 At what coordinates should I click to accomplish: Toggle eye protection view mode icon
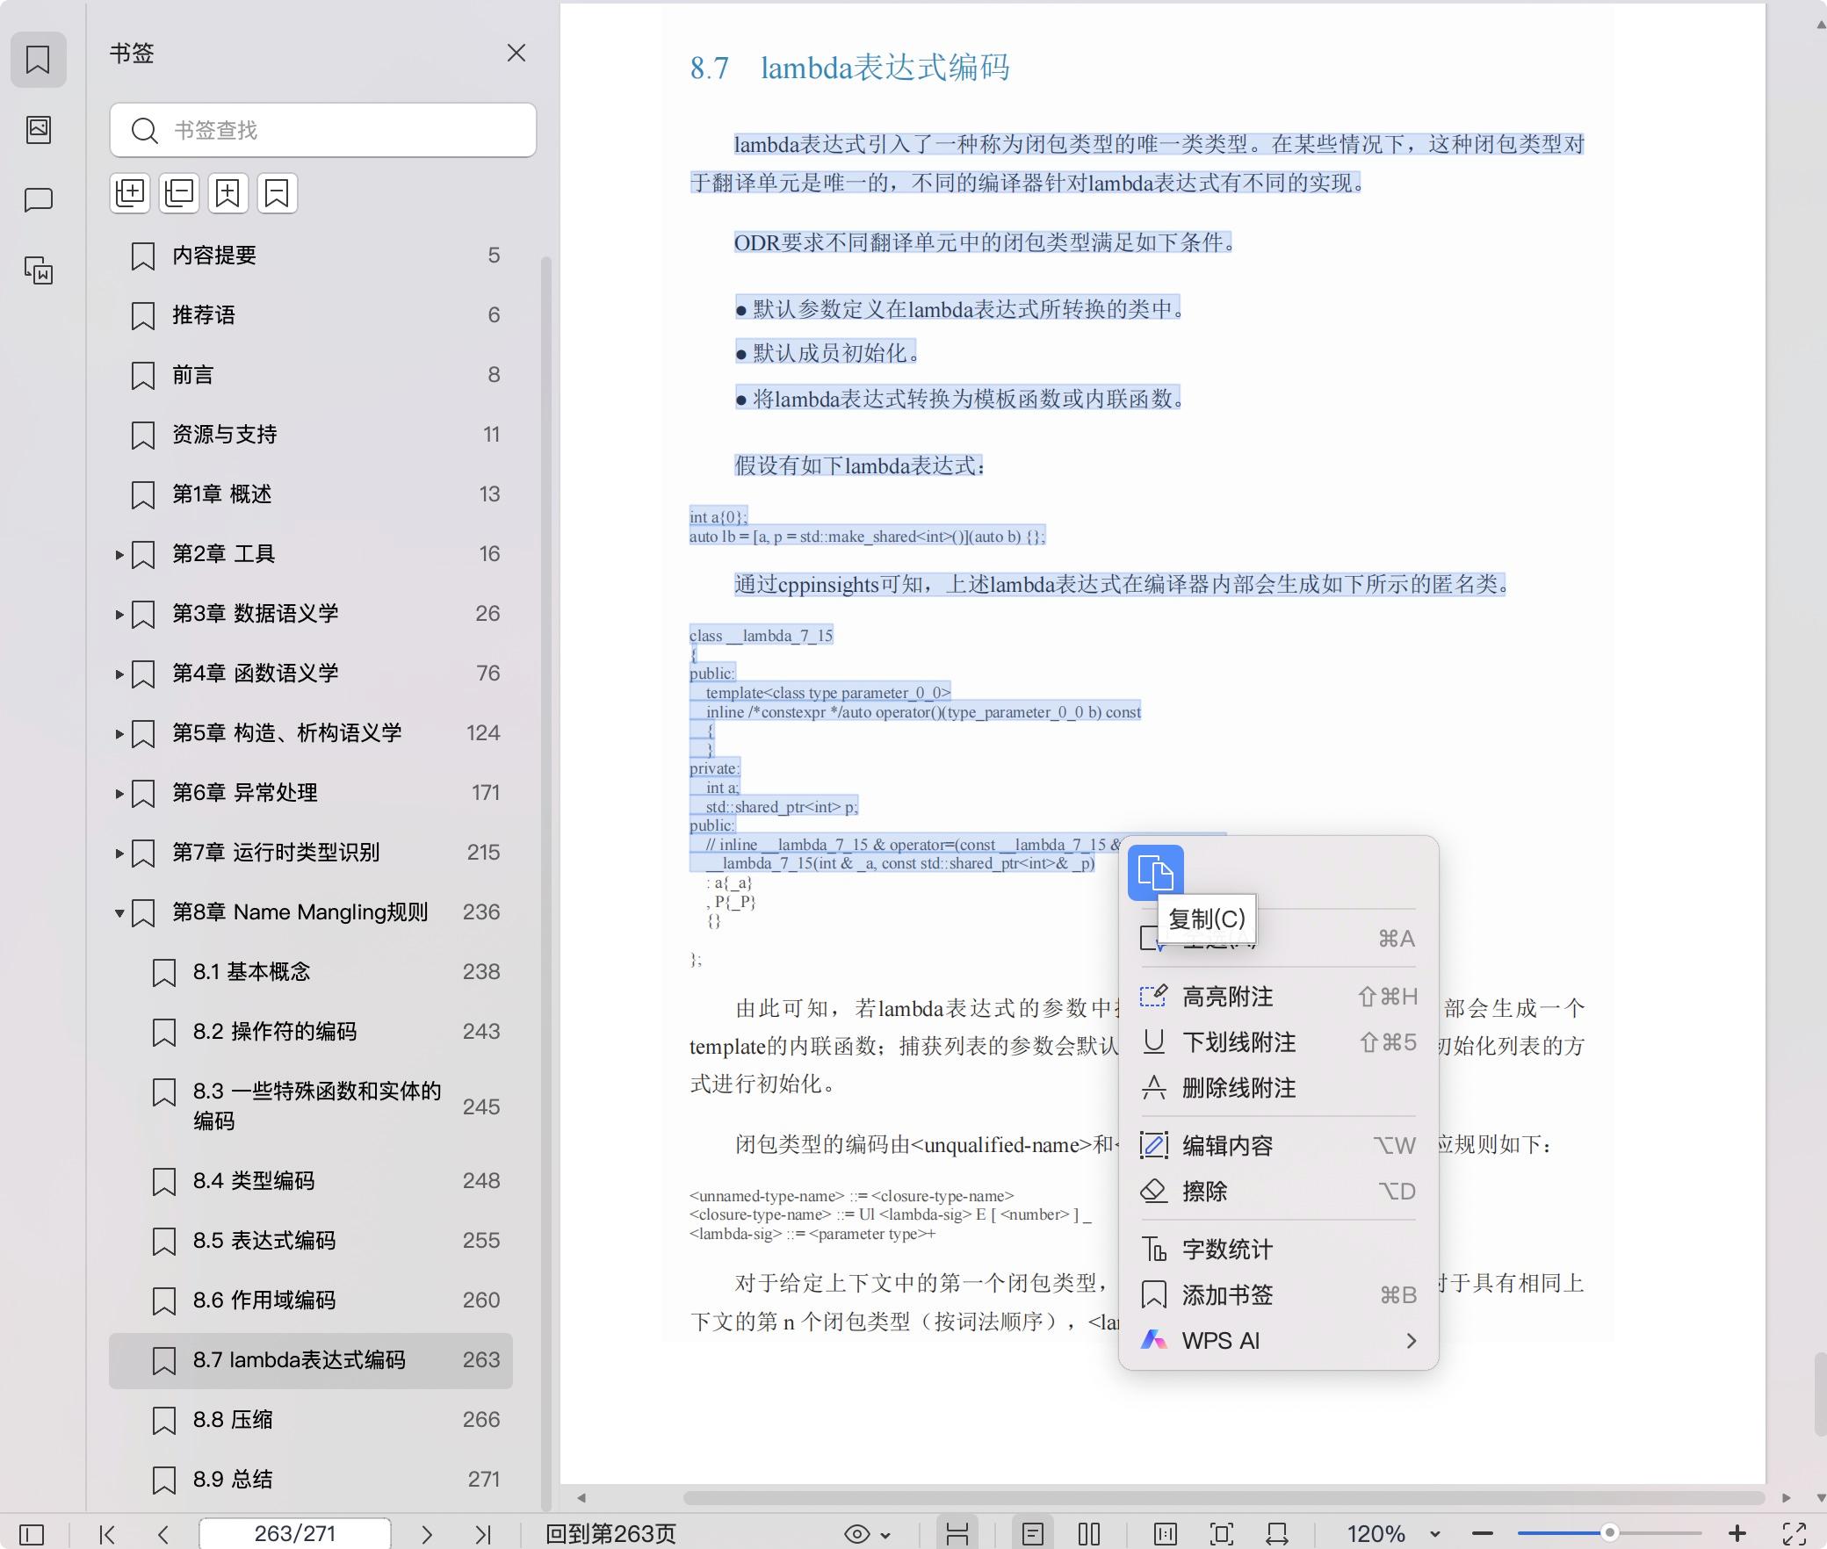[857, 1533]
